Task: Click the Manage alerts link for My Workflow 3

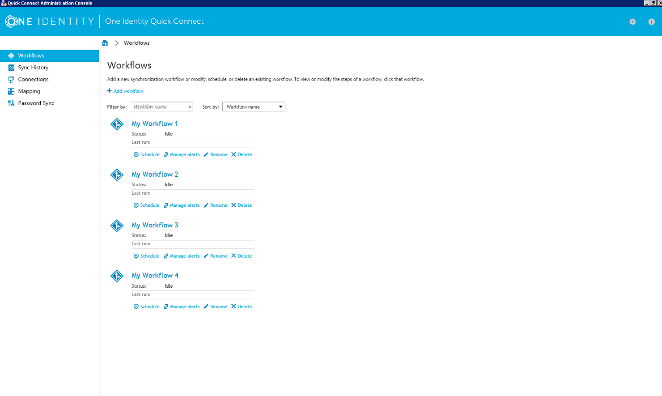Action: 185,256
